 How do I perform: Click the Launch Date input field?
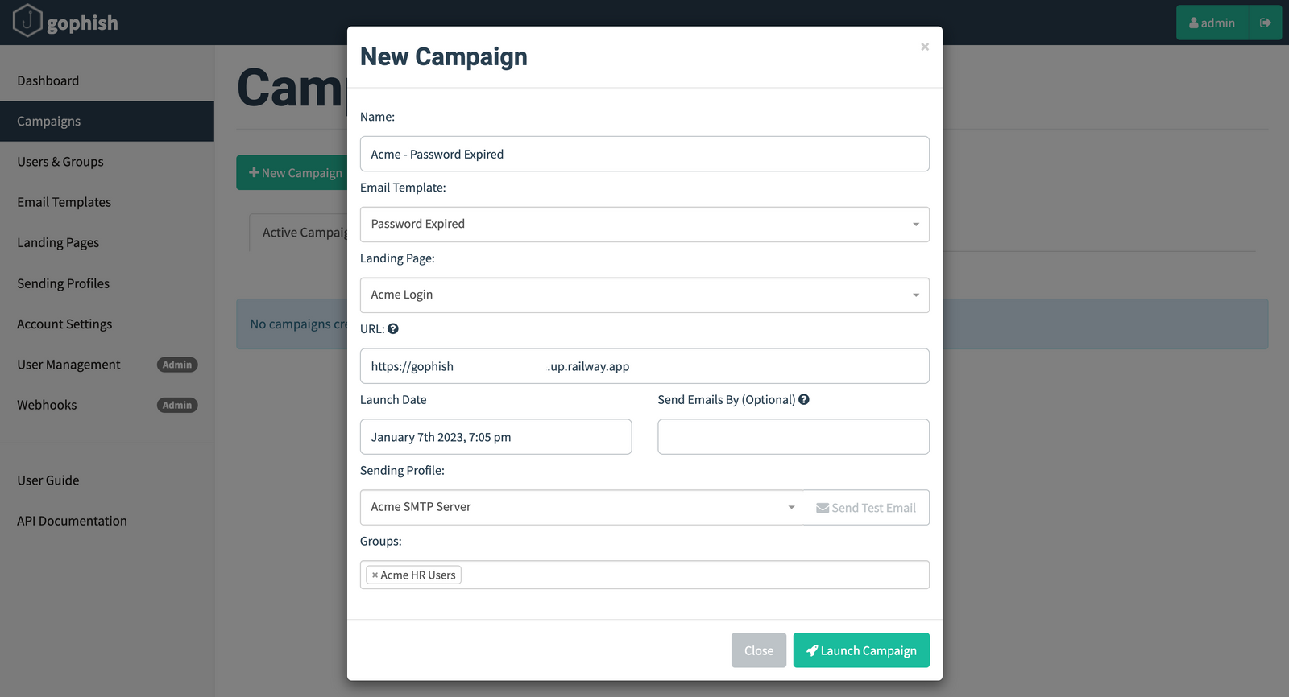tap(495, 436)
